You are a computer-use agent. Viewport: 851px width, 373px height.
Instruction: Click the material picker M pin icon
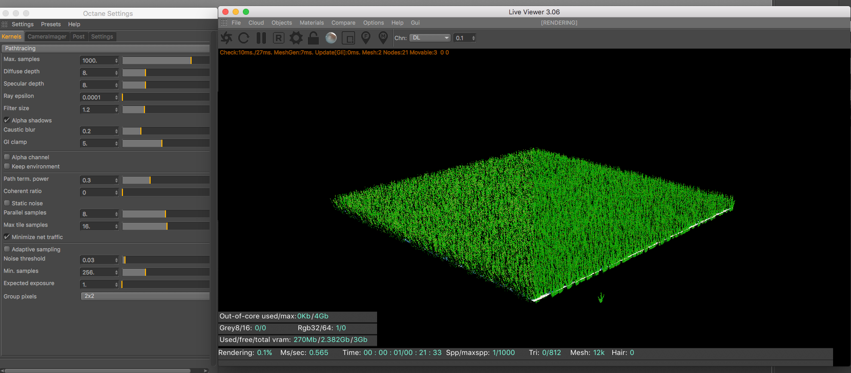click(x=383, y=37)
